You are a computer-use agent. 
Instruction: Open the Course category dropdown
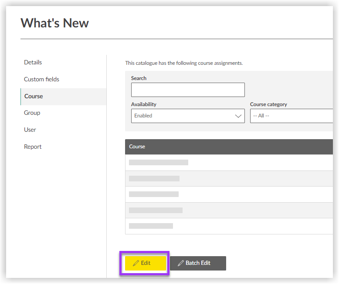291,116
